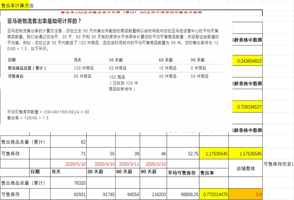
Task: Select the red date cell 2020/3/11
Action: (128, 164)
